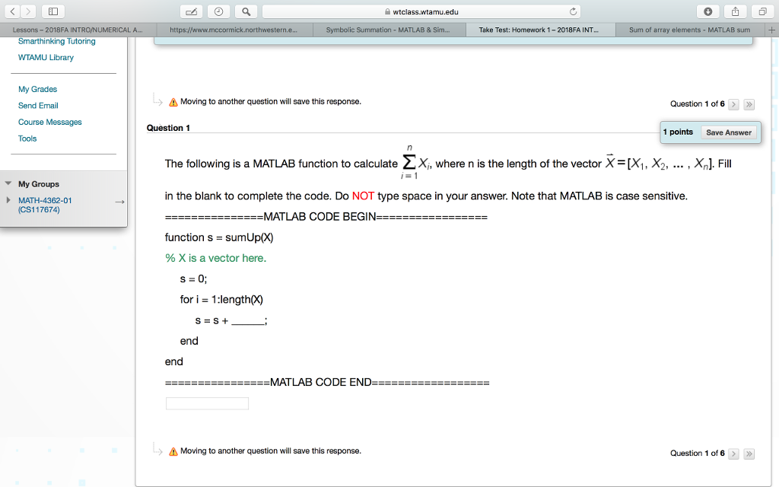Click the answer input field below the code
The image size is (779, 487).
206,403
